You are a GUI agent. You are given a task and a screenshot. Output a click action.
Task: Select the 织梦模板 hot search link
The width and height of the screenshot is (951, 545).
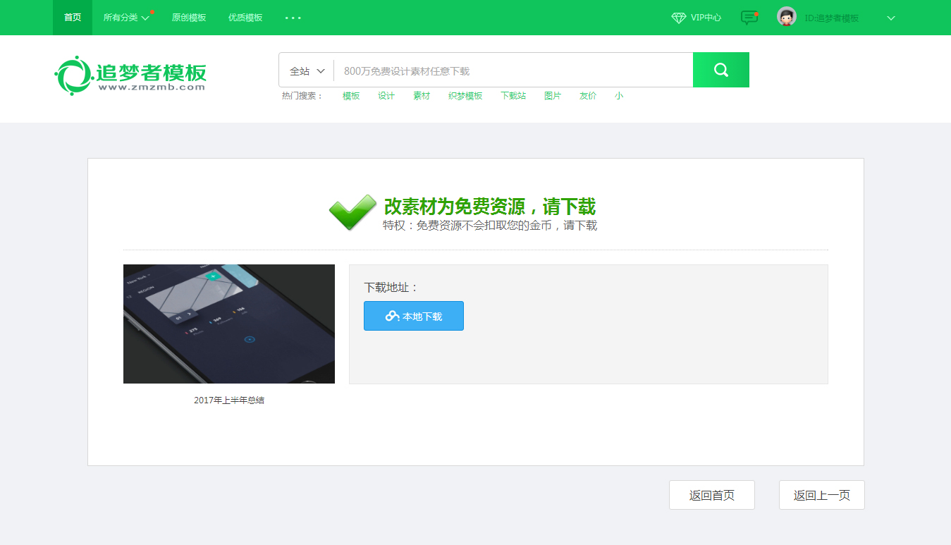pyautogui.click(x=465, y=96)
